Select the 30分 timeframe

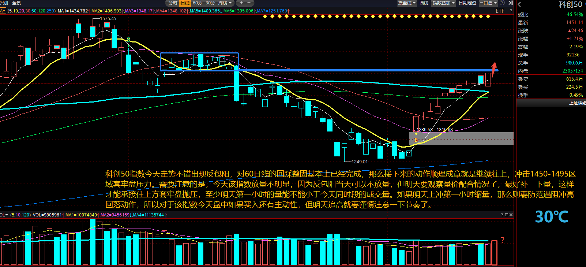(x=210, y=3)
